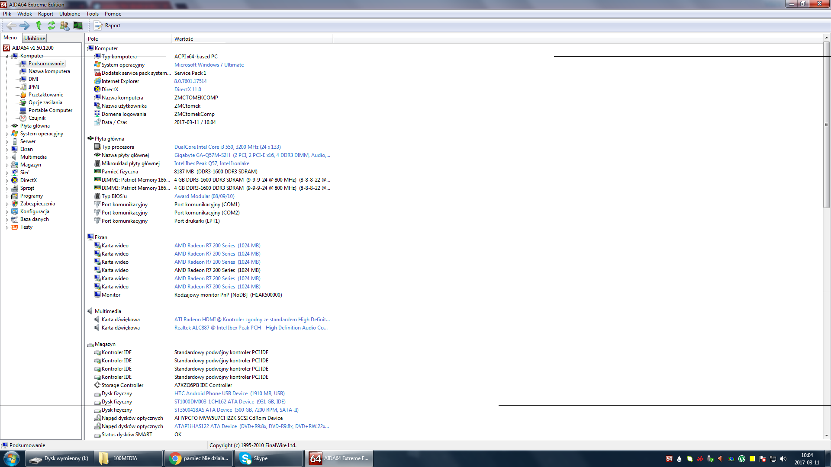Image resolution: width=831 pixels, height=467 pixels.
Task: Open the user management toolbar icon
Action: coord(64,26)
